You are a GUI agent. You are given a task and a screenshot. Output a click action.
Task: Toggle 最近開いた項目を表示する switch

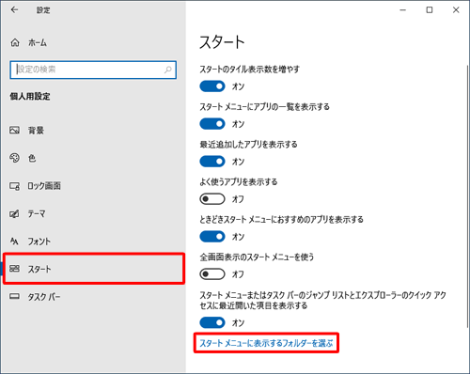212,322
